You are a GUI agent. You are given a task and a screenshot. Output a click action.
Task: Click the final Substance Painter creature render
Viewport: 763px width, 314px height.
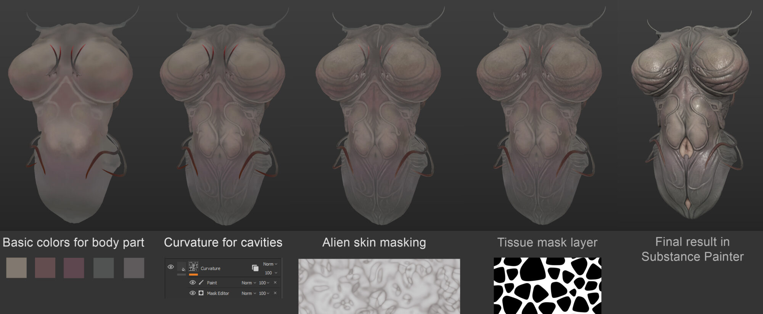tap(691, 114)
